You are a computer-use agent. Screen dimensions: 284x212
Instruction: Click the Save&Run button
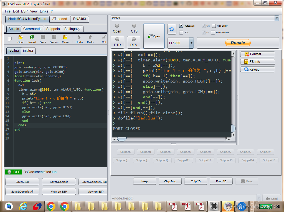point(22,182)
